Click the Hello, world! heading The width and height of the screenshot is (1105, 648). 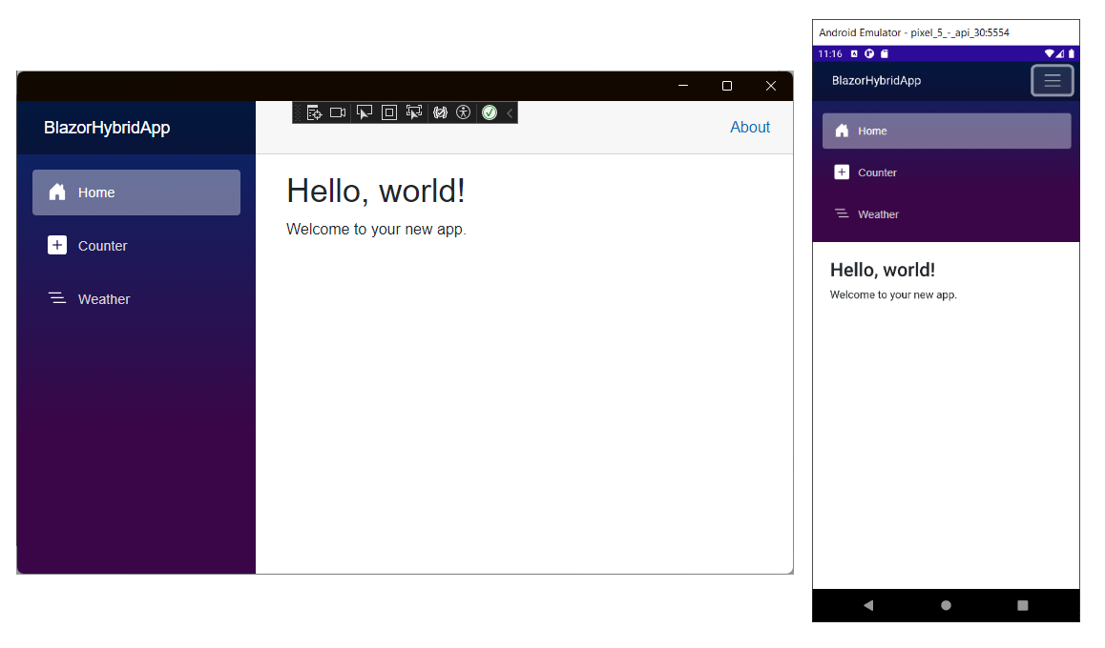pyautogui.click(x=375, y=191)
